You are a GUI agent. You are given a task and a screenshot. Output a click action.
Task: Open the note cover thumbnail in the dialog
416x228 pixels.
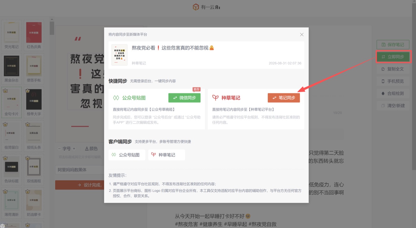119,55
